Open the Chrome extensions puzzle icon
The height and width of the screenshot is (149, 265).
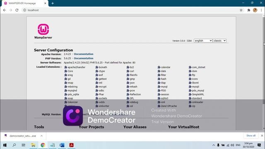click(248, 10)
